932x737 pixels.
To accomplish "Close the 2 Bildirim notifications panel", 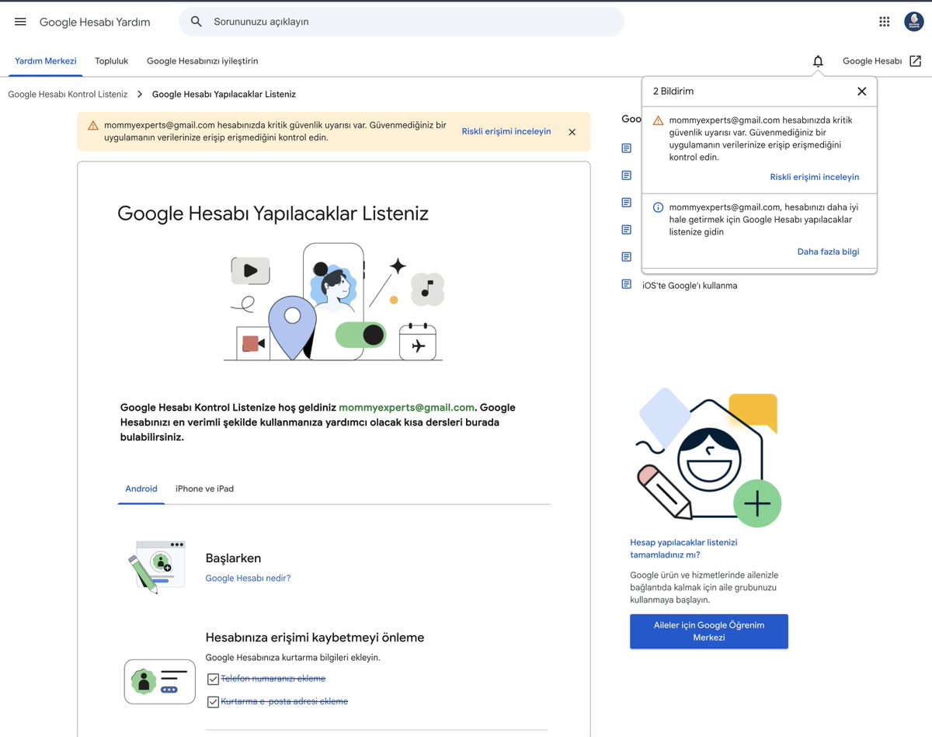I will pyautogui.click(x=861, y=91).
